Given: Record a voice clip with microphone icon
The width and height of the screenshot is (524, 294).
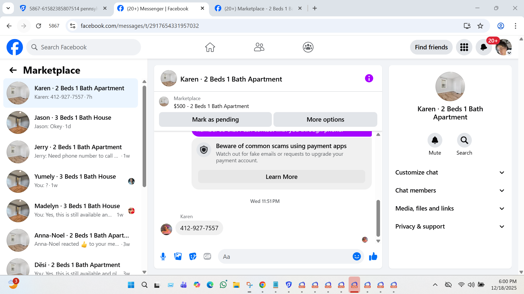Looking at the screenshot, I should pos(163,257).
